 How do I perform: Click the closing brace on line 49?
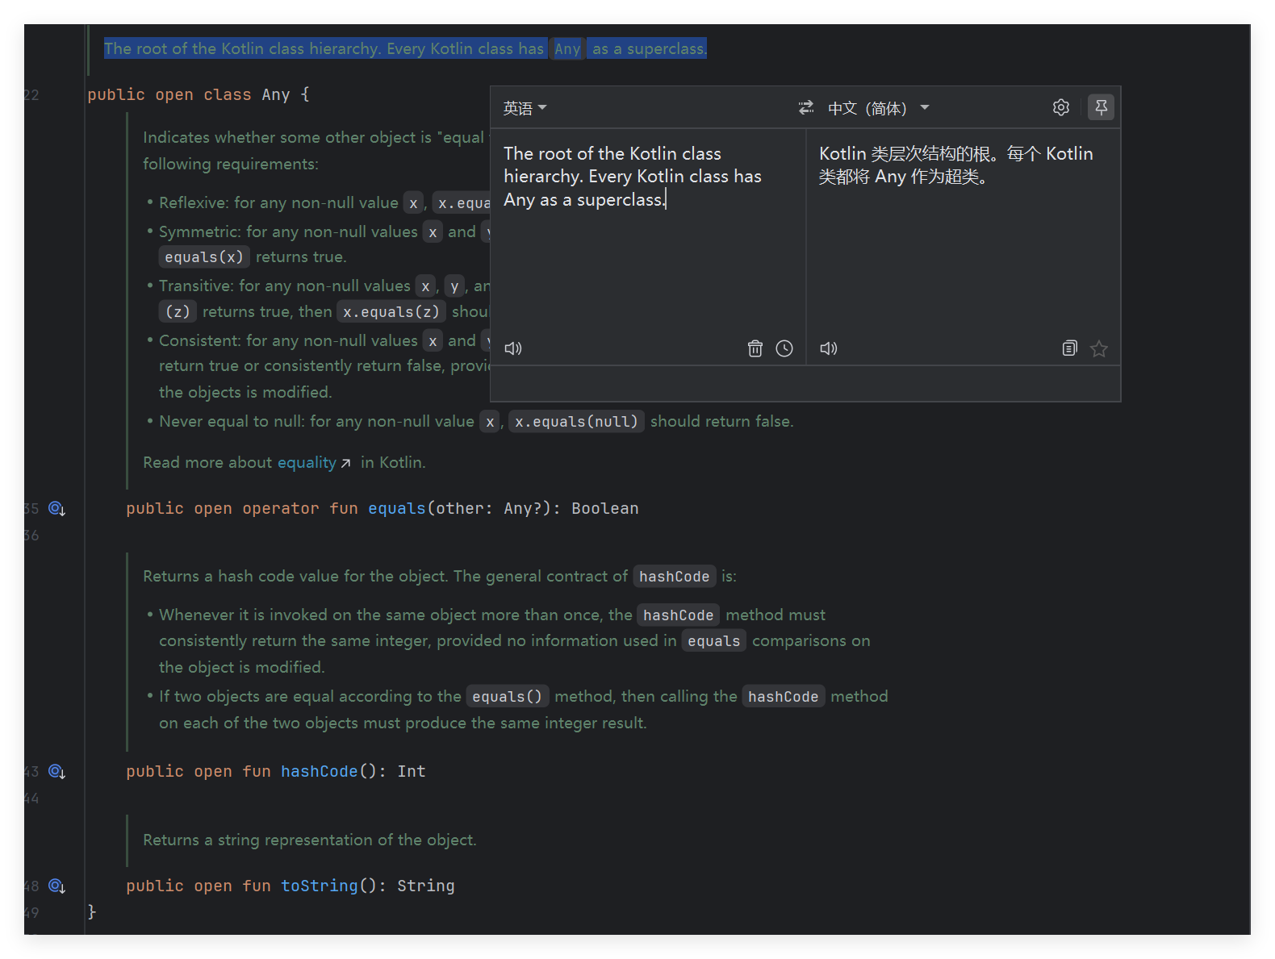pyautogui.click(x=91, y=911)
